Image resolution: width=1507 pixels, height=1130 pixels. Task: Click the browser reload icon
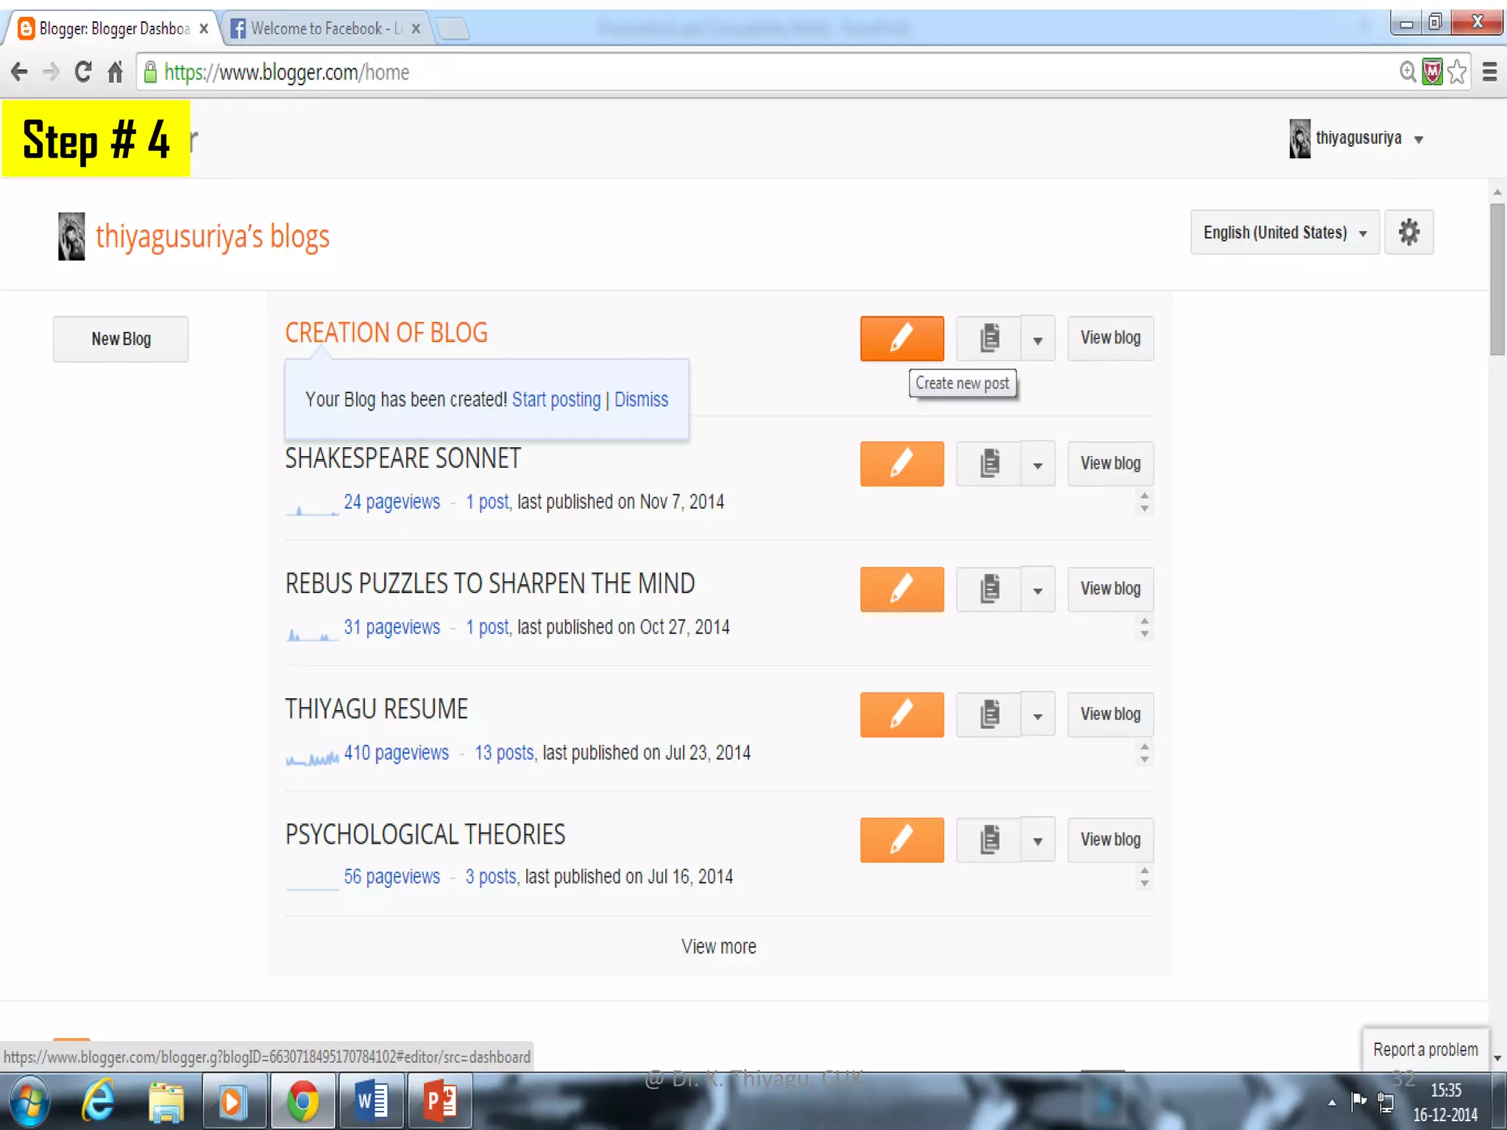coord(83,72)
